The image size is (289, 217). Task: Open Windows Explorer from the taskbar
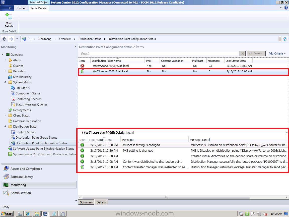pyautogui.click(x=37, y=214)
